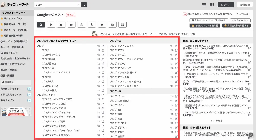This screenshot has width=256, height=140.
Task: Open 中古ドメイン sidebar link
Action: pos(7,100)
